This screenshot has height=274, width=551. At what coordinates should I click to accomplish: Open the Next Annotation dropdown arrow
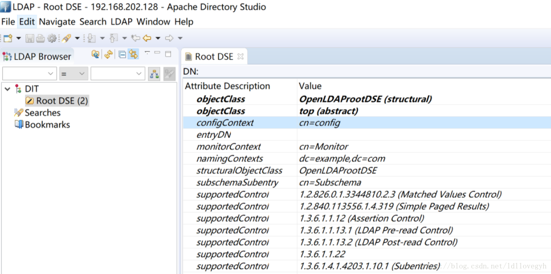pyautogui.click(x=102, y=38)
